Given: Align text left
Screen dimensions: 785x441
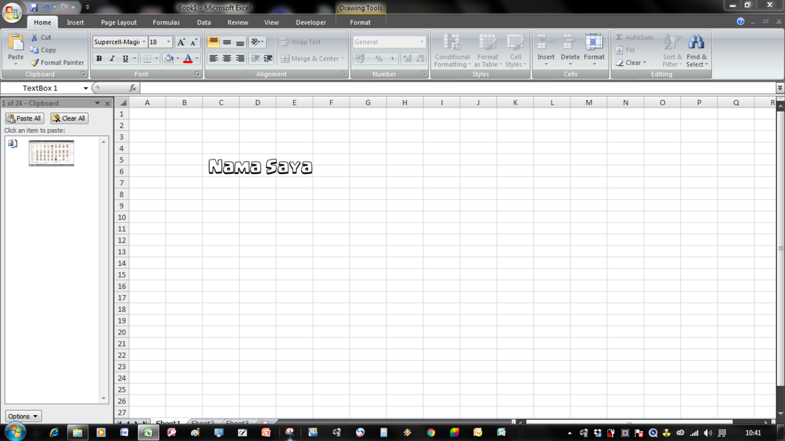Looking at the screenshot, I should (213, 59).
